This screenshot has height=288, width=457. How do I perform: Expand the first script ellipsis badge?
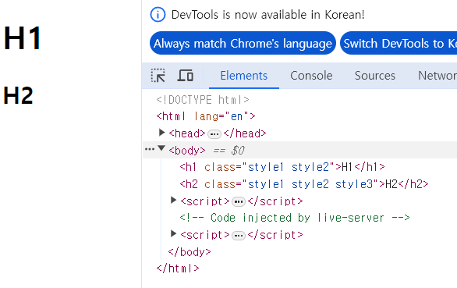click(239, 202)
